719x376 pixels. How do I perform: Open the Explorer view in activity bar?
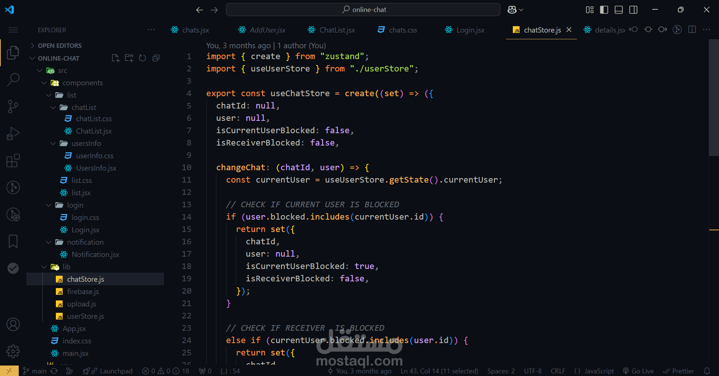click(x=13, y=52)
